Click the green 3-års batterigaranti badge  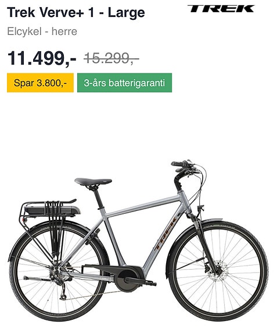(x=124, y=83)
